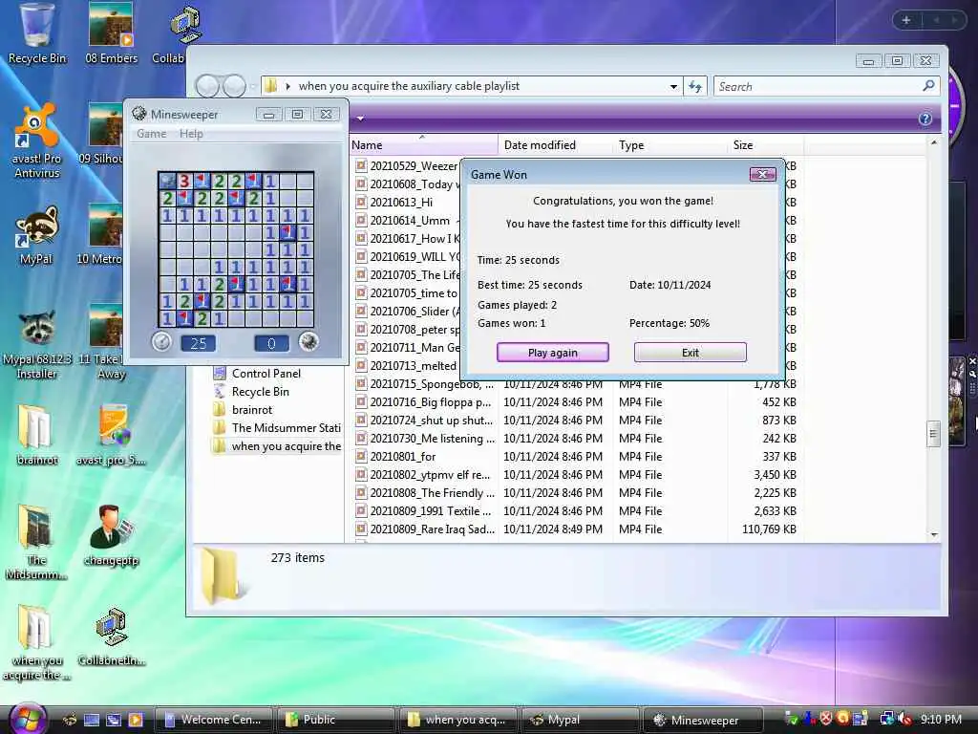
Task: Open the 'when you acquire the' desktop folder
Action: (37, 643)
